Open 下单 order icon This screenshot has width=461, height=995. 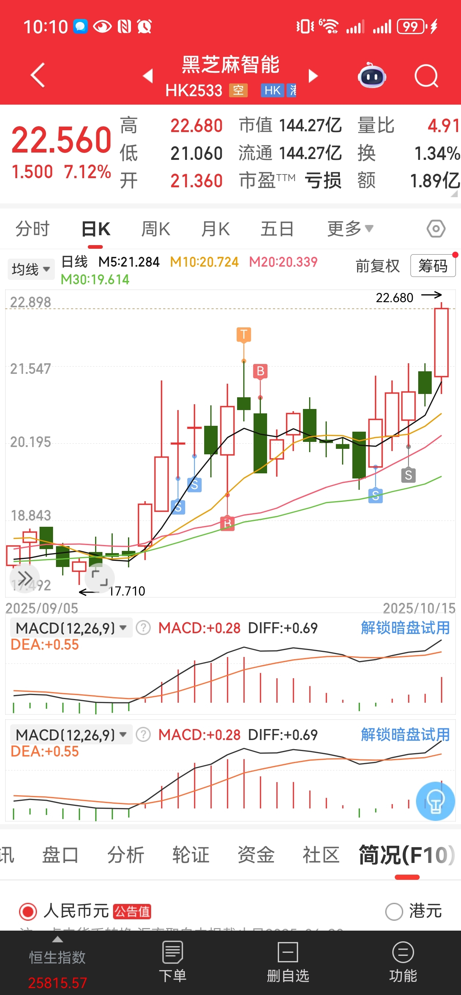click(173, 962)
